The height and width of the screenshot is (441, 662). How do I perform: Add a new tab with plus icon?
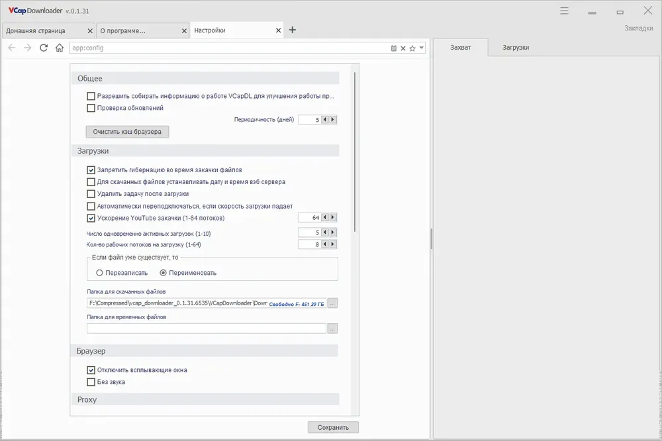(x=292, y=30)
